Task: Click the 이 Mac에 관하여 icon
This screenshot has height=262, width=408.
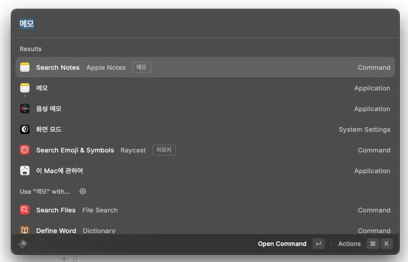Action: pos(25,171)
